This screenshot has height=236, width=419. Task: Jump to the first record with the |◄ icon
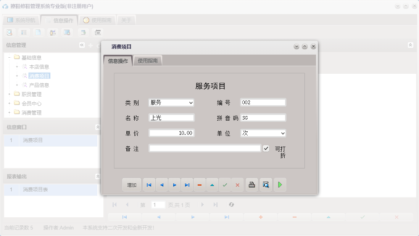point(149,184)
